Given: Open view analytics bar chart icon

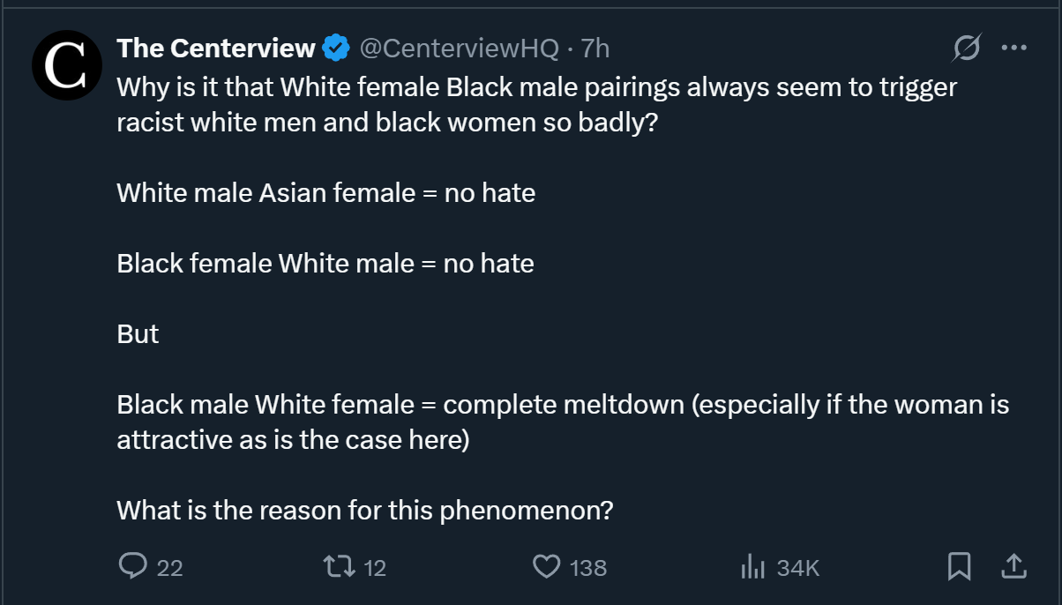Looking at the screenshot, I should [x=752, y=566].
